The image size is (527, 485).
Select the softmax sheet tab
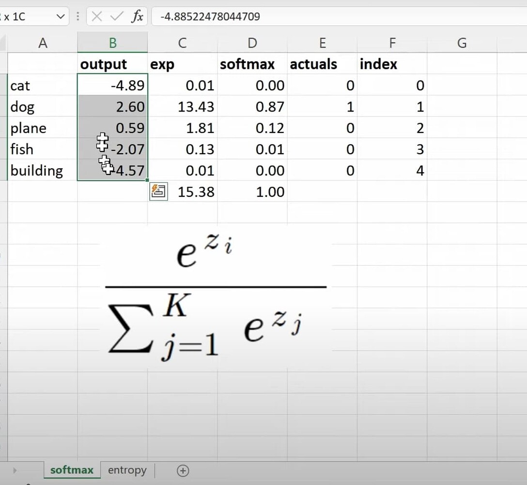(x=71, y=470)
